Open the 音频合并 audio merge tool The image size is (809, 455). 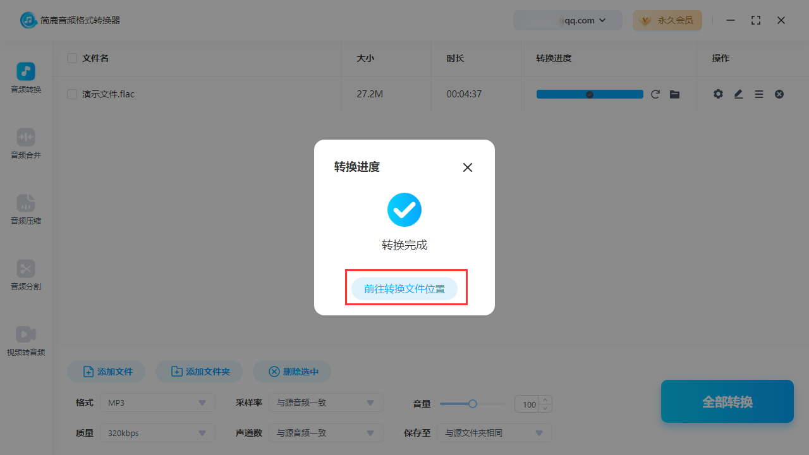pos(25,144)
